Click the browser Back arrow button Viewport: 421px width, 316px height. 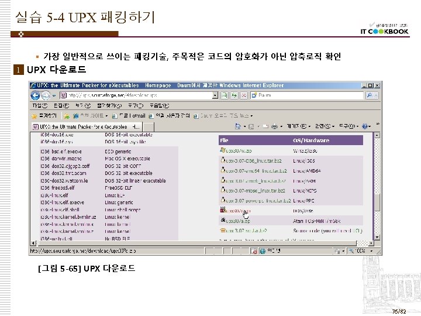(x=35, y=95)
